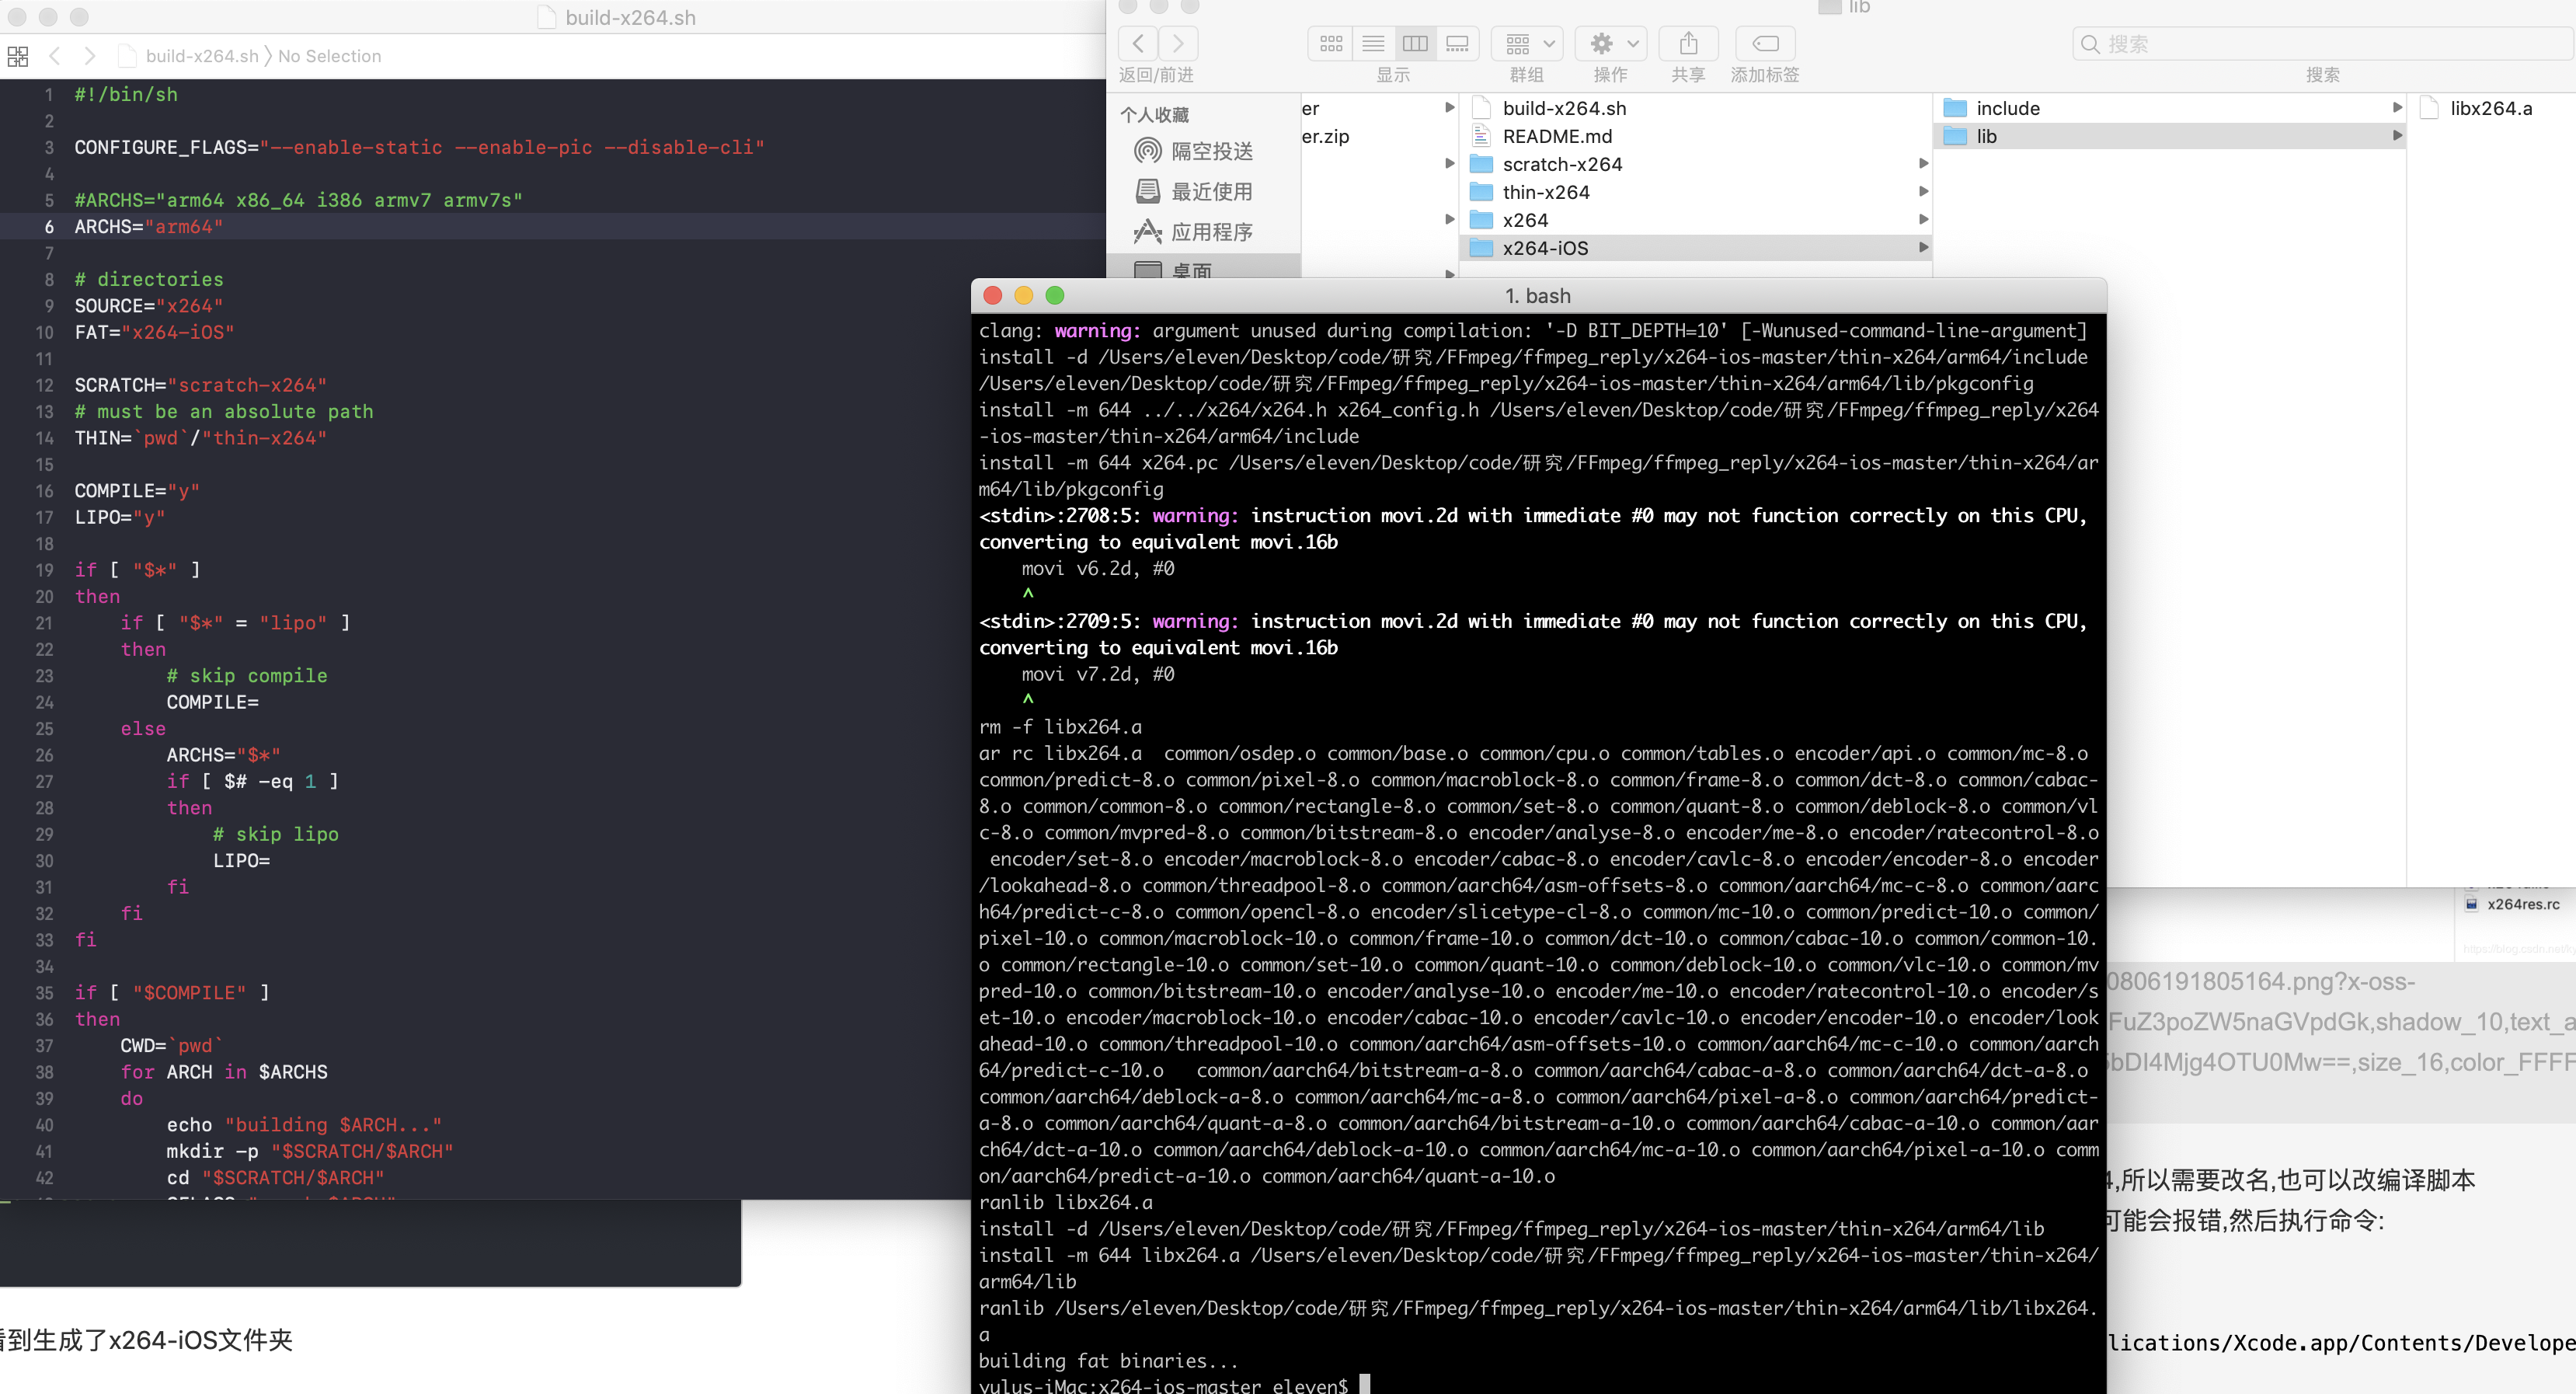Open the group-by dropdown in Finder

1528,43
